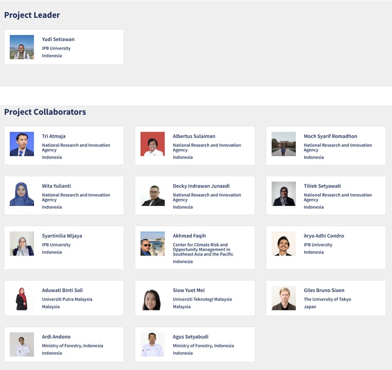392x370 pixels.
Task: Click Akhmad Faqih's photo thumbnail
Action: 153,244
